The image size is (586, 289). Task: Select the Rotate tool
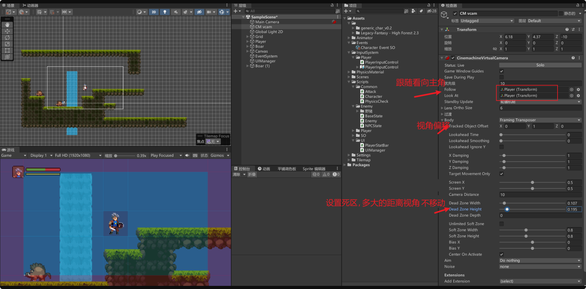coord(7,38)
